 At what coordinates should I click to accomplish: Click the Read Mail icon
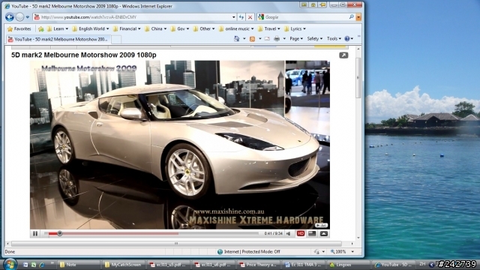(x=267, y=38)
